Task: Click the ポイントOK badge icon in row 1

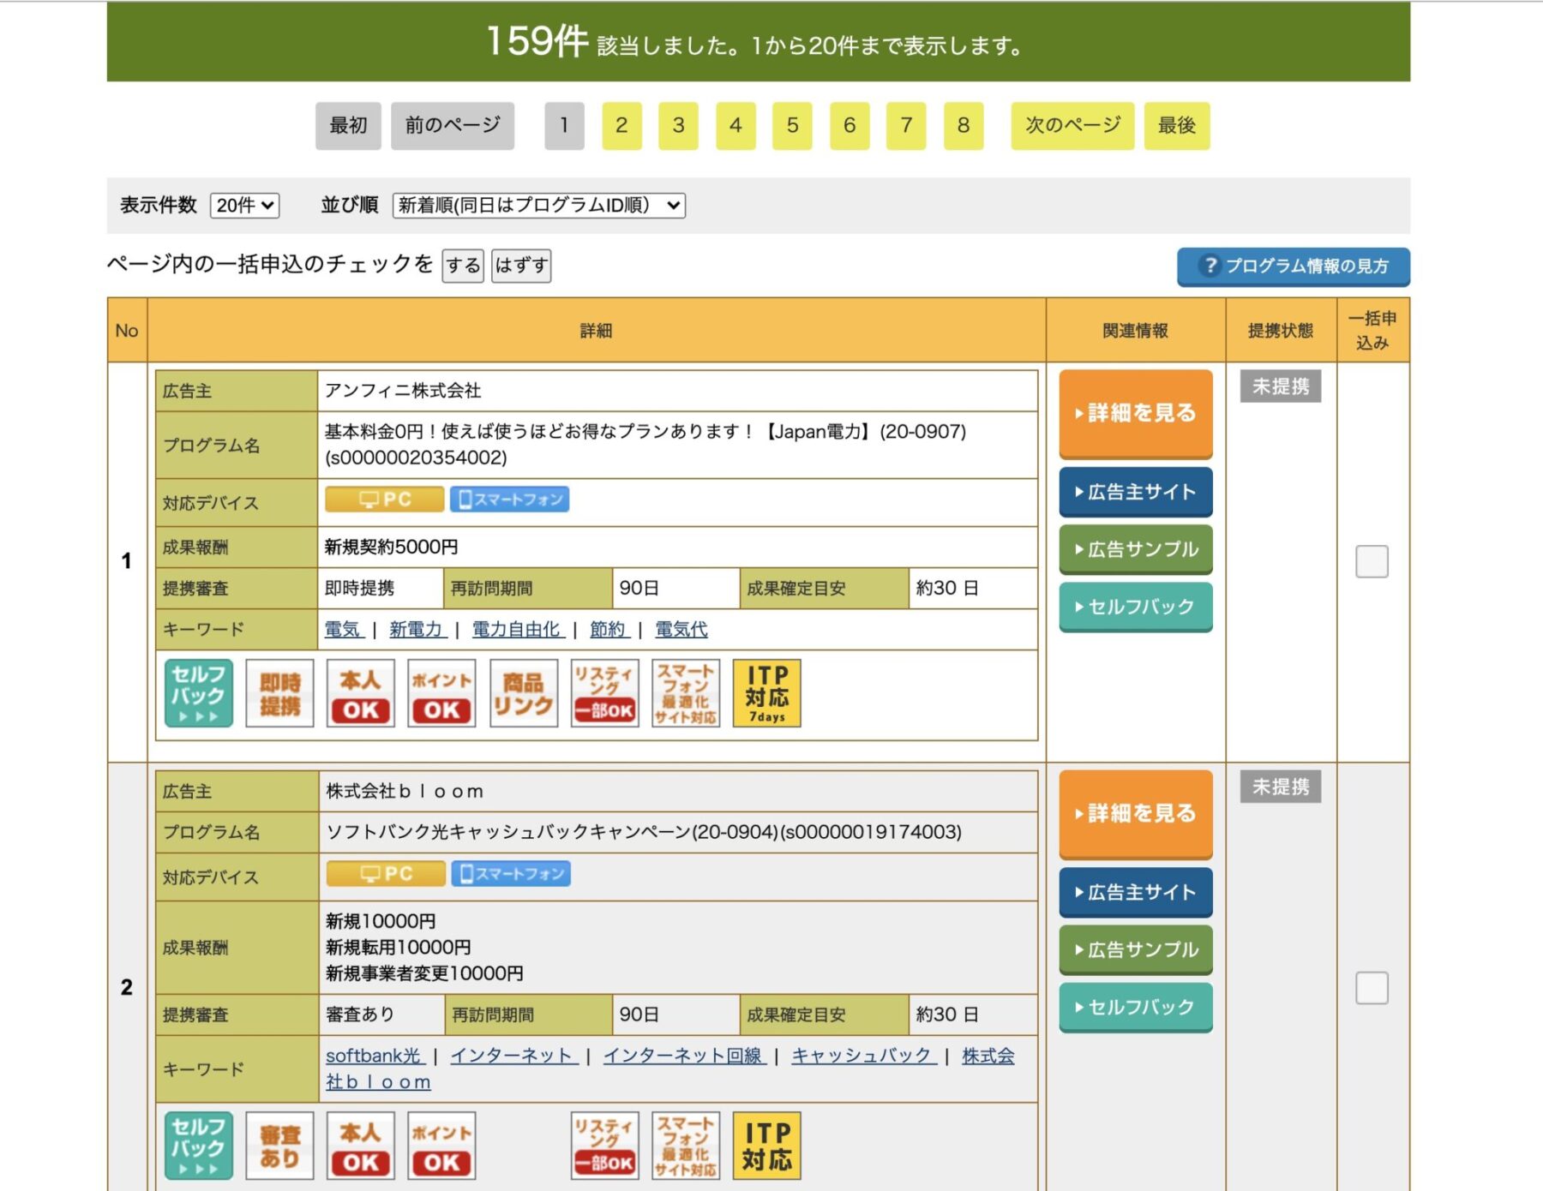Action: click(441, 693)
